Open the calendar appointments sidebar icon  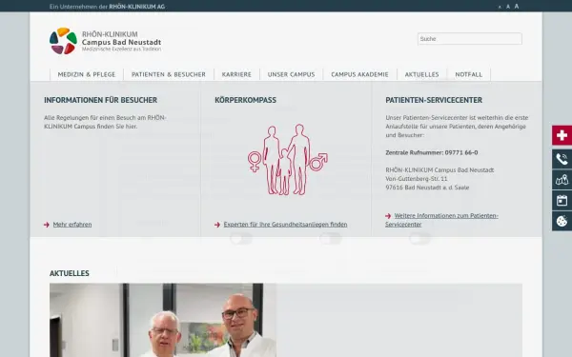[562, 200]
